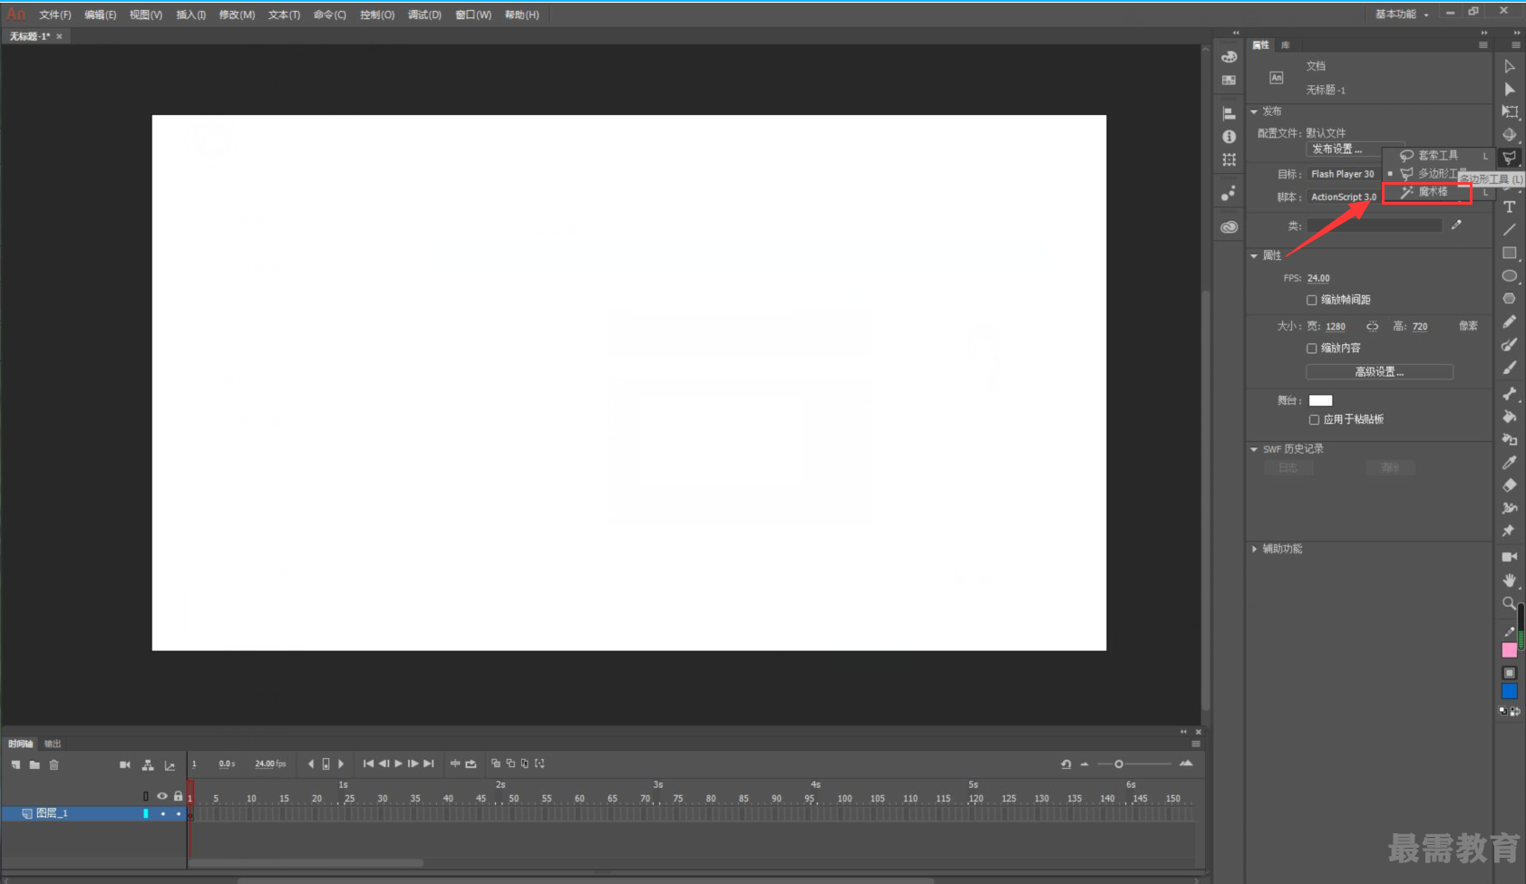Select the Oval tool
Viewport: 1526px width, 884px height.
[x=1510, y=276]
